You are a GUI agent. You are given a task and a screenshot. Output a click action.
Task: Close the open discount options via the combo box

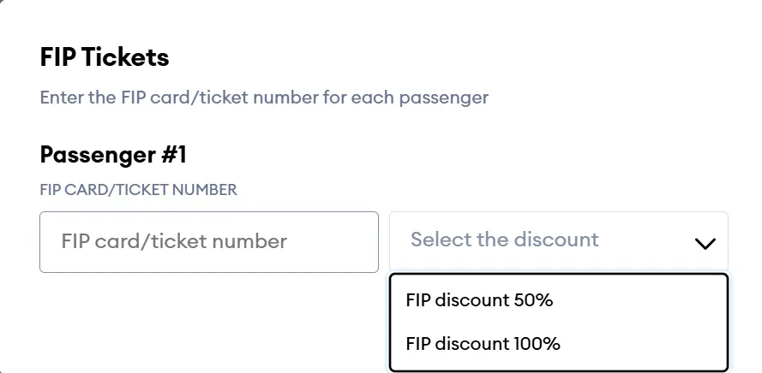tap(558, 241)
